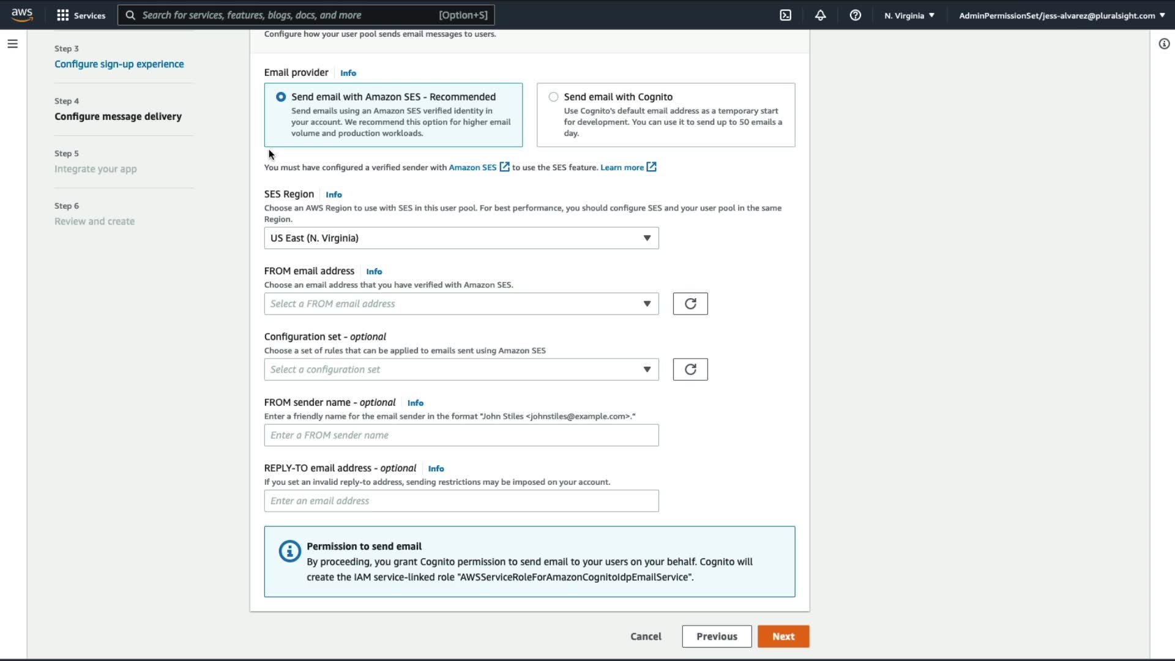
Task: Open the AWS CloudShell icon
Action: [x=785, y=15]
